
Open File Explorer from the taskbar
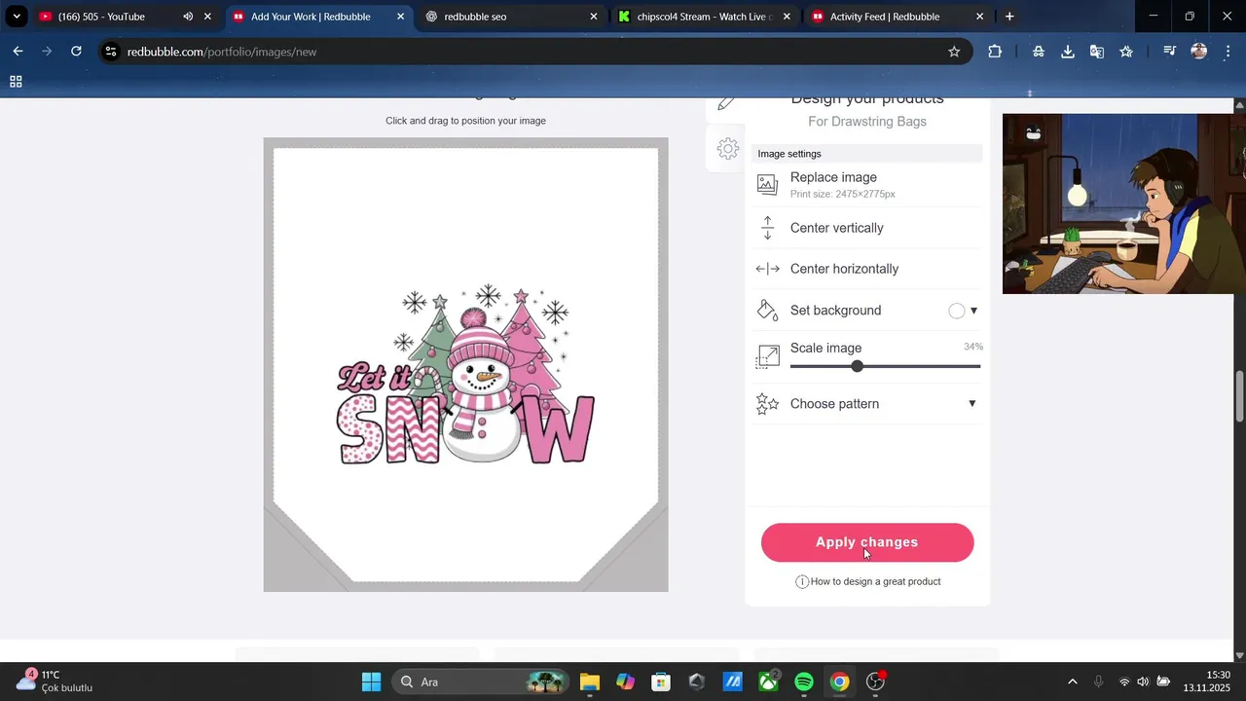click(590, 683)
